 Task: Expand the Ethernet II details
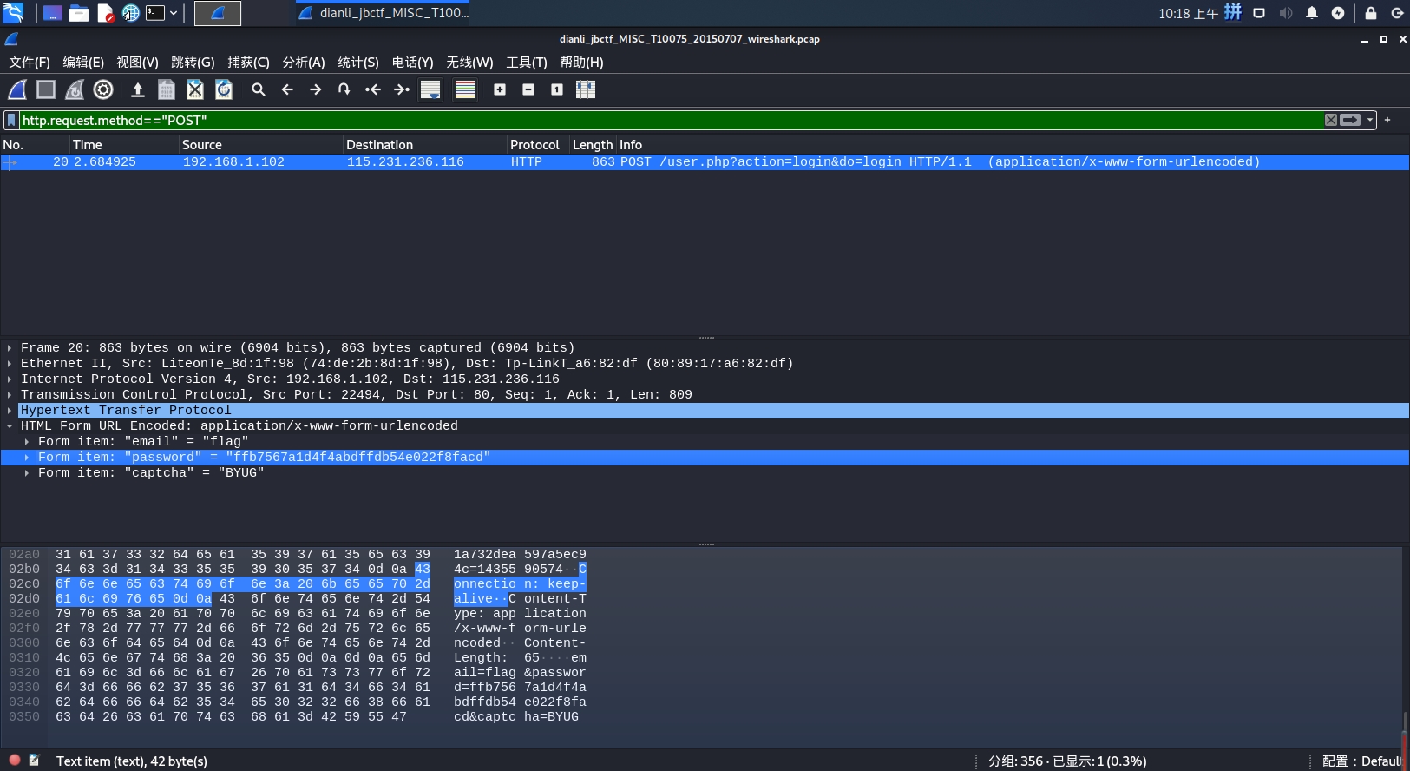[10, 364]
